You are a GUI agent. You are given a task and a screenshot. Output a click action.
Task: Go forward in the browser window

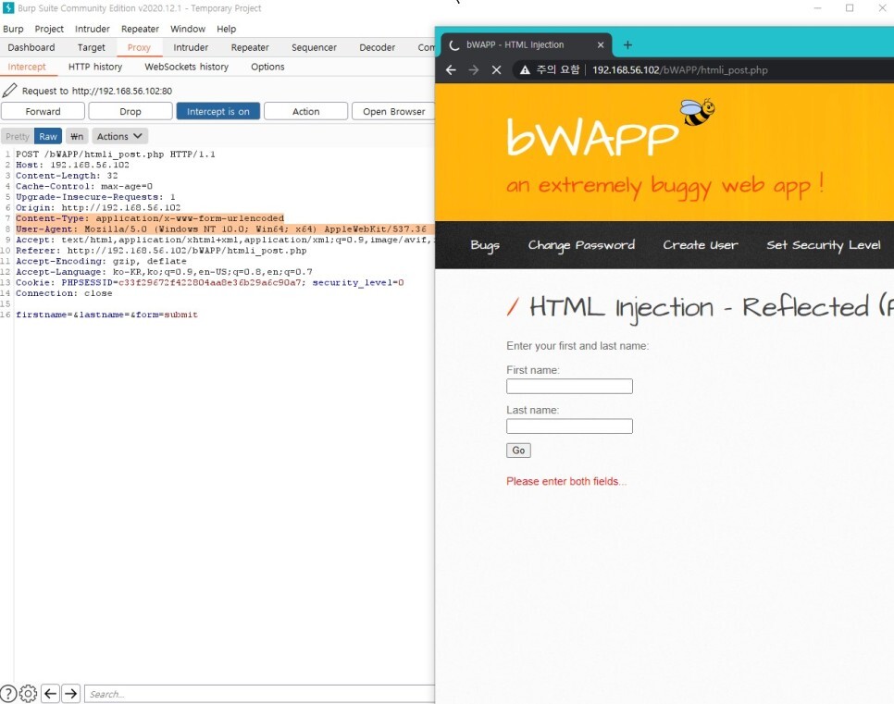pos(473,69)
